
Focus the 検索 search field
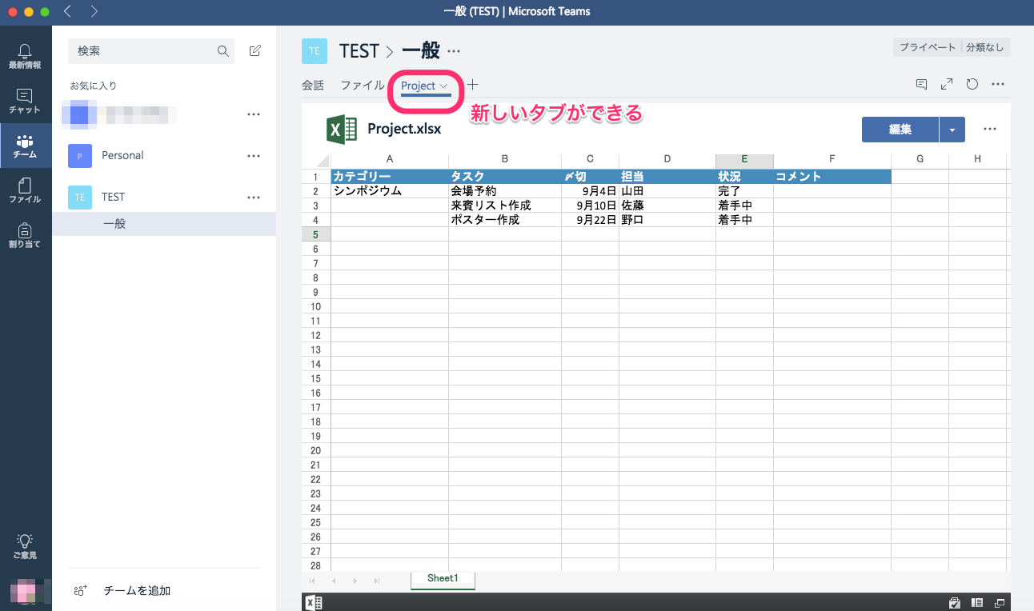pos(151,51)
